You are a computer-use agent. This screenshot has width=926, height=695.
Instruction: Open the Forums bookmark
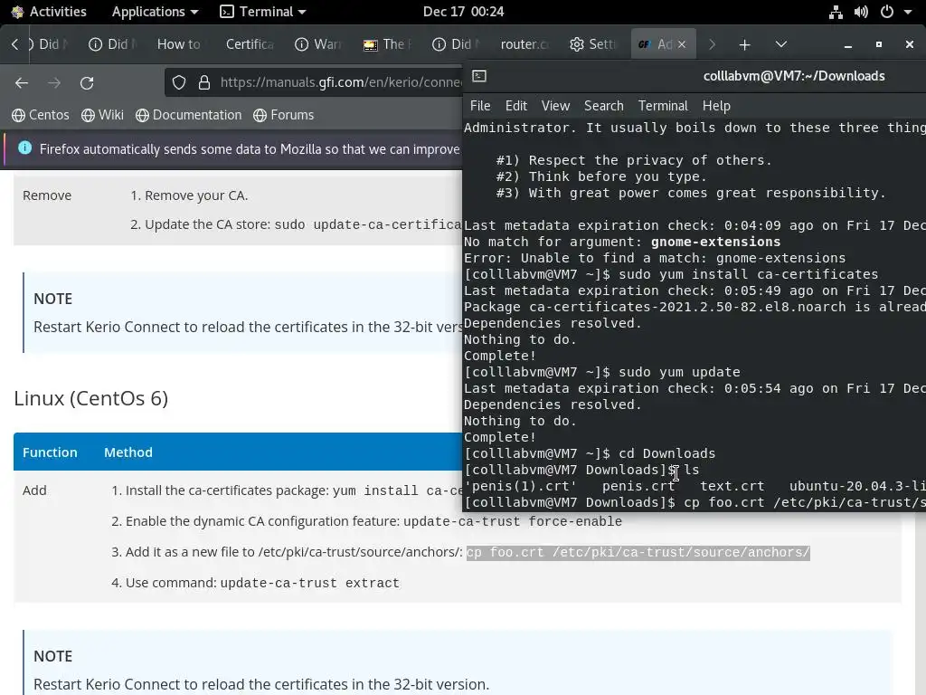point(283,115)
